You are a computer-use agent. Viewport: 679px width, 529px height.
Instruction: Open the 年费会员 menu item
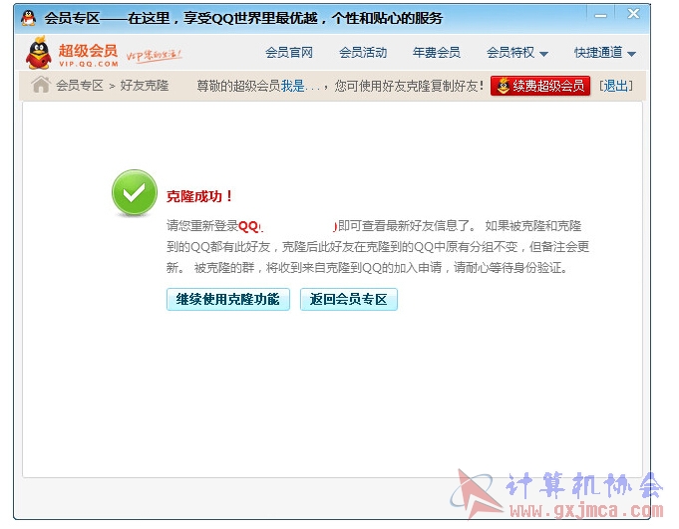click(437, 53)
